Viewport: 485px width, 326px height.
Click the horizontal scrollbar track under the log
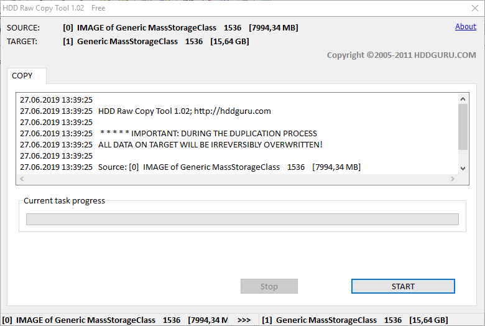236,179
